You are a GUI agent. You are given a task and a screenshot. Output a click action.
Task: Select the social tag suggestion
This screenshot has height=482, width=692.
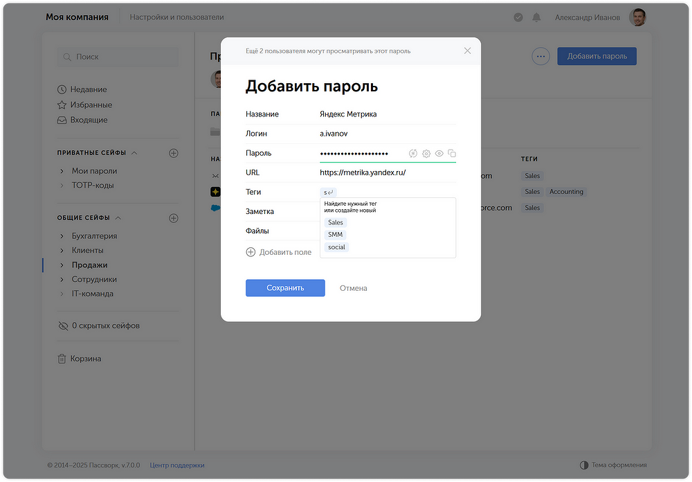(336, 247)
